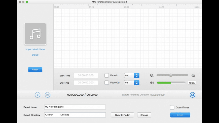The height and width of the screenshot is (123, 219).
Task: Click the Export Ringtone Duration label
Action: tap(135, 95)
